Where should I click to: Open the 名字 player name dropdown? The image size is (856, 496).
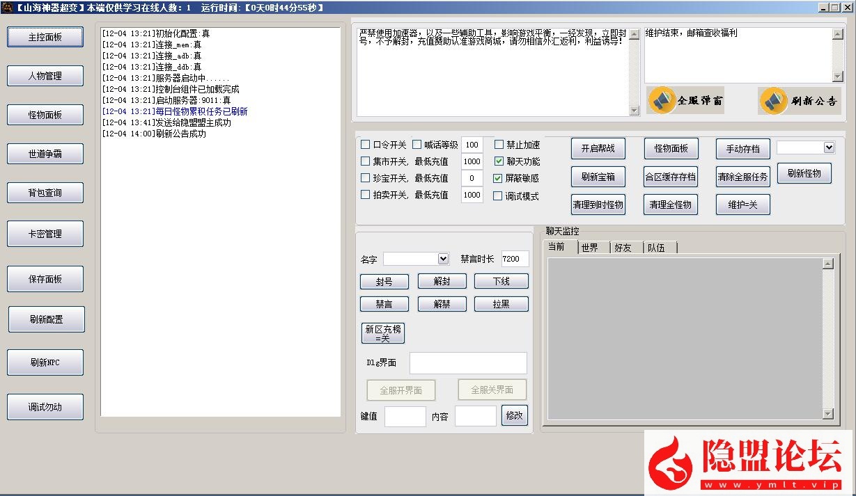tap(443, 259)
